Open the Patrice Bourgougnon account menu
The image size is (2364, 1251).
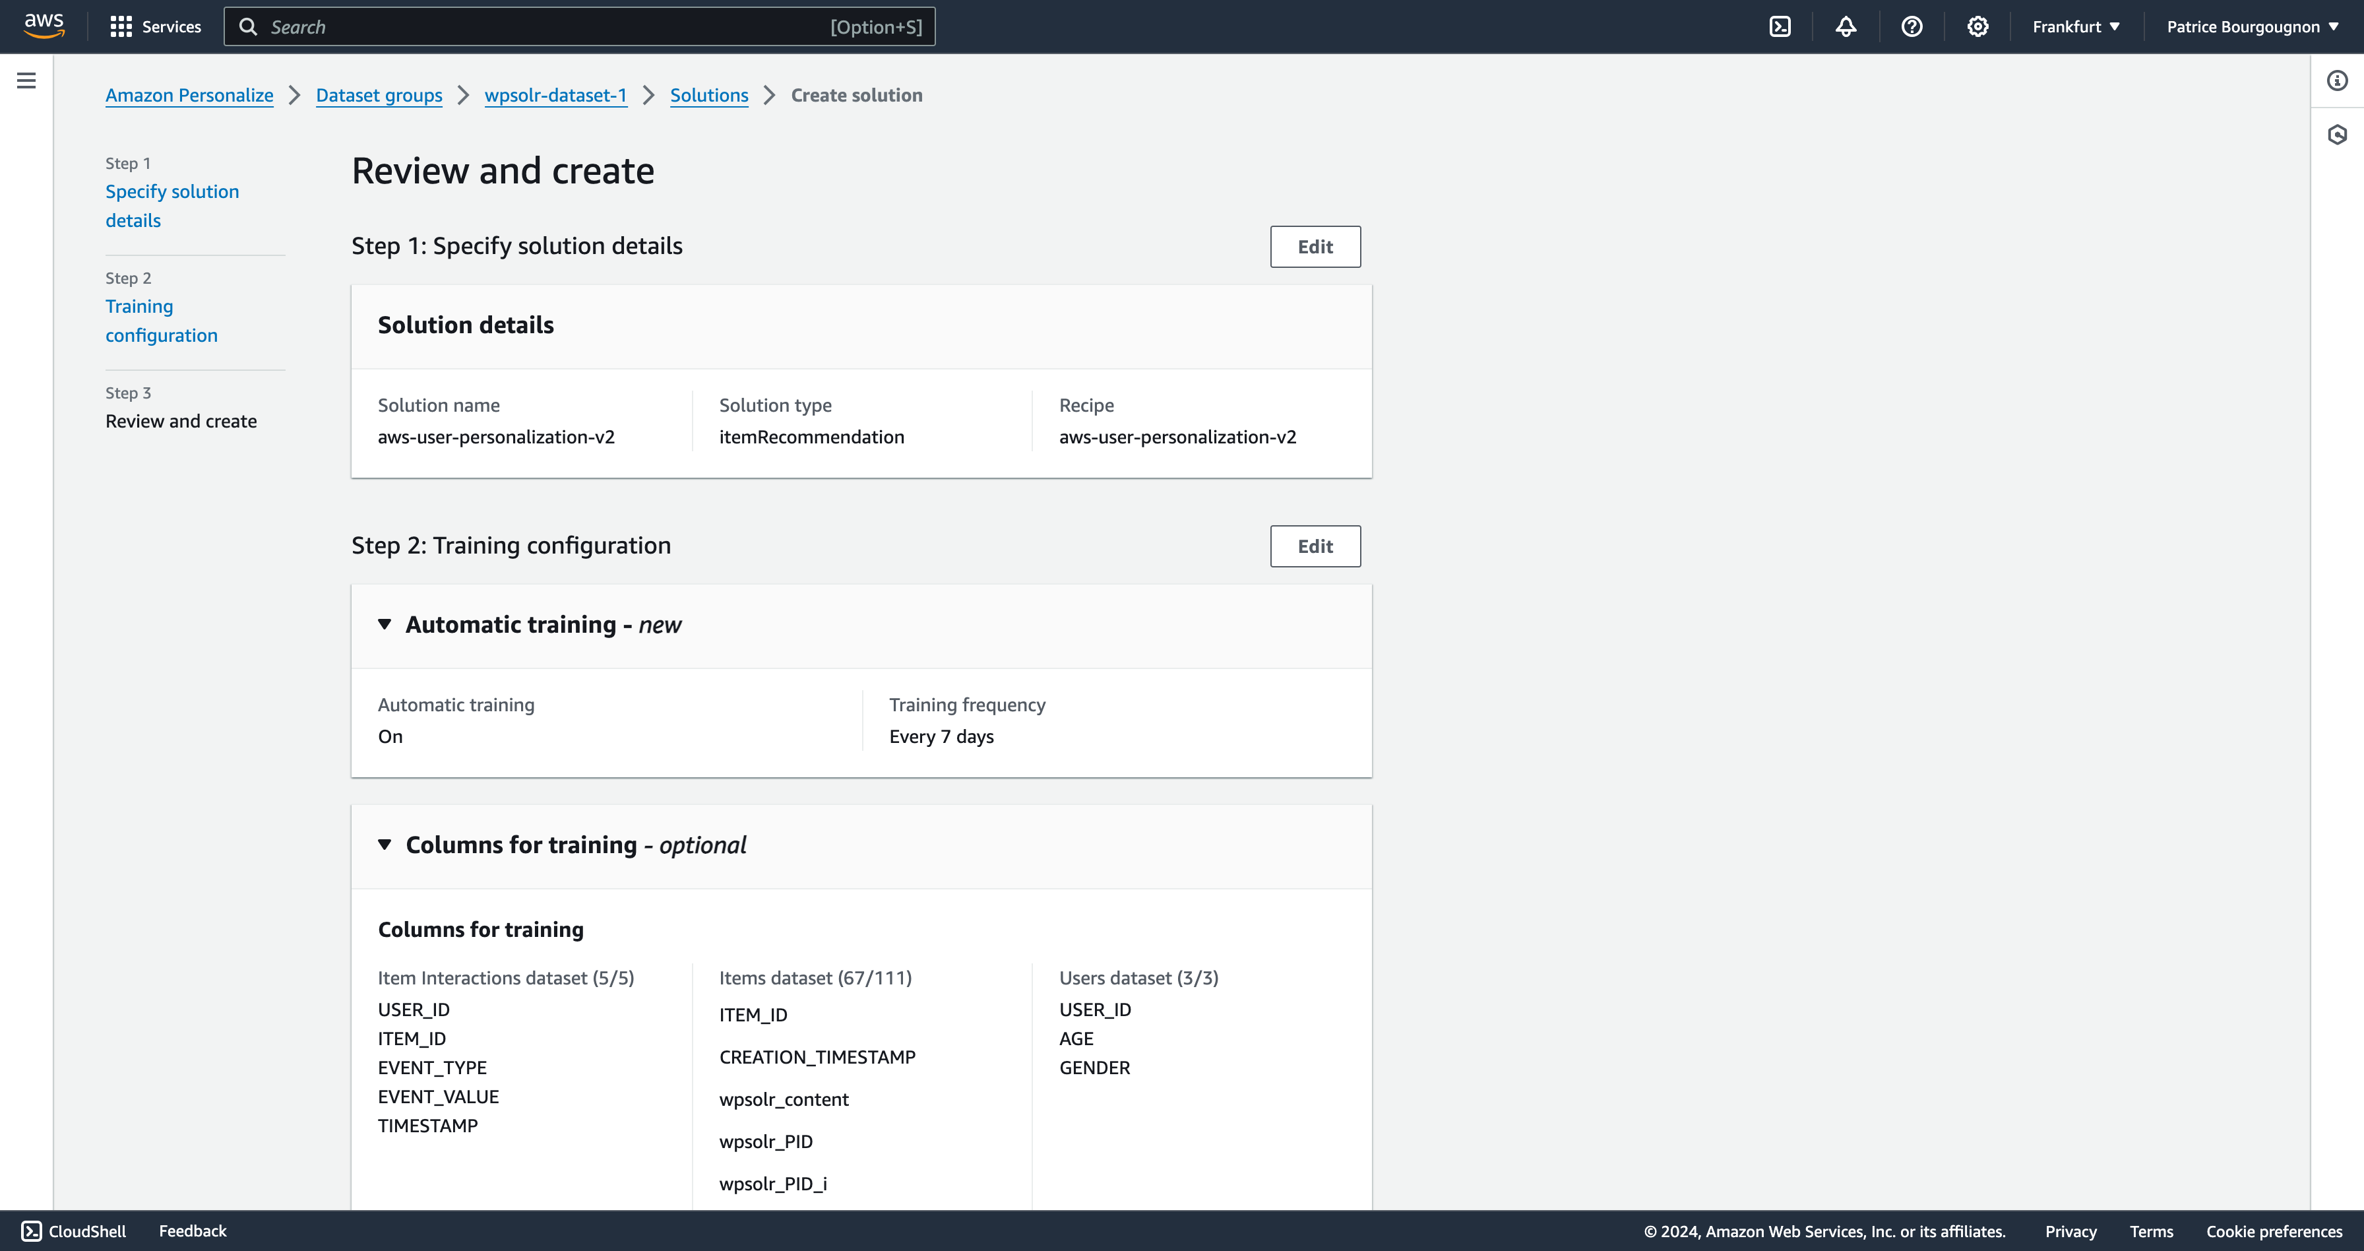pos(2252,26)
